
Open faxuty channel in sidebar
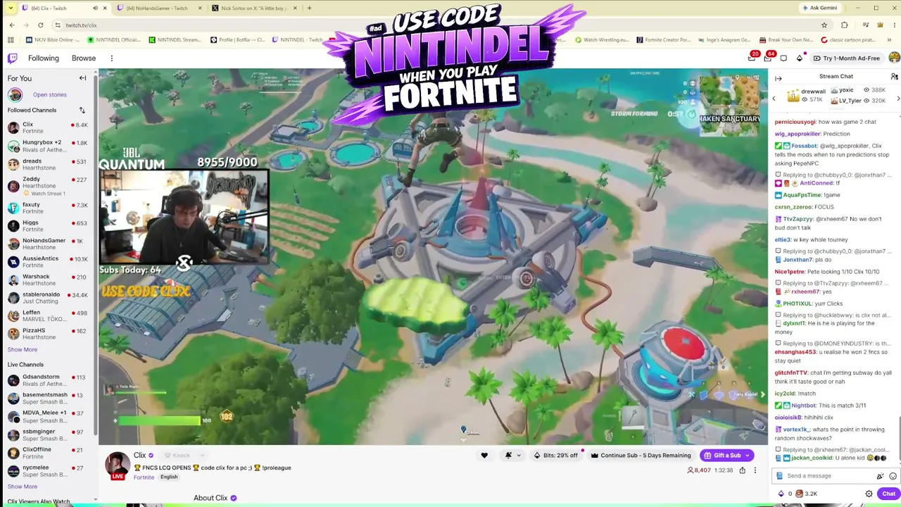pos(48,208)
